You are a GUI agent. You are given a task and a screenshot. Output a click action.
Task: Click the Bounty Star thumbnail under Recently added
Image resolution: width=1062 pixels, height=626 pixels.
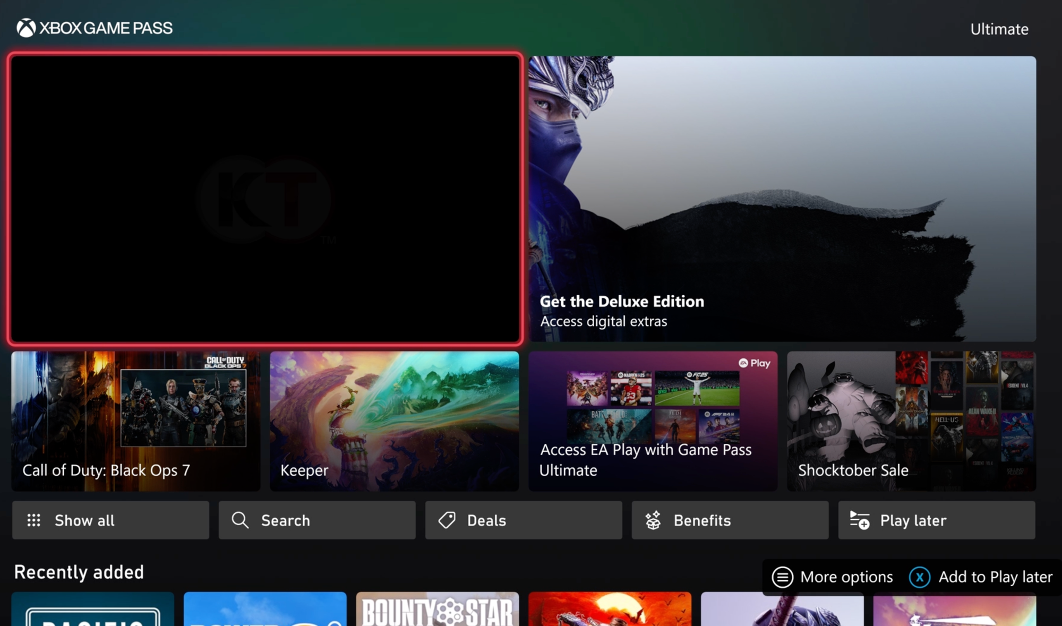point(438,611)
